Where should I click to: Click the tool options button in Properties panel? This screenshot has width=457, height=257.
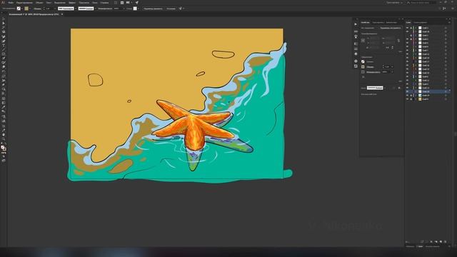click(391, 28)
